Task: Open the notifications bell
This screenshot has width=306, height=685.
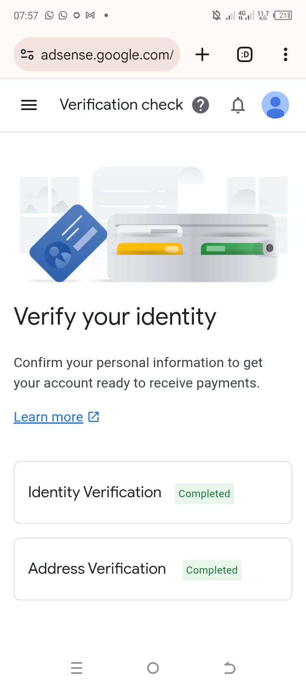Action: (238, 105)
